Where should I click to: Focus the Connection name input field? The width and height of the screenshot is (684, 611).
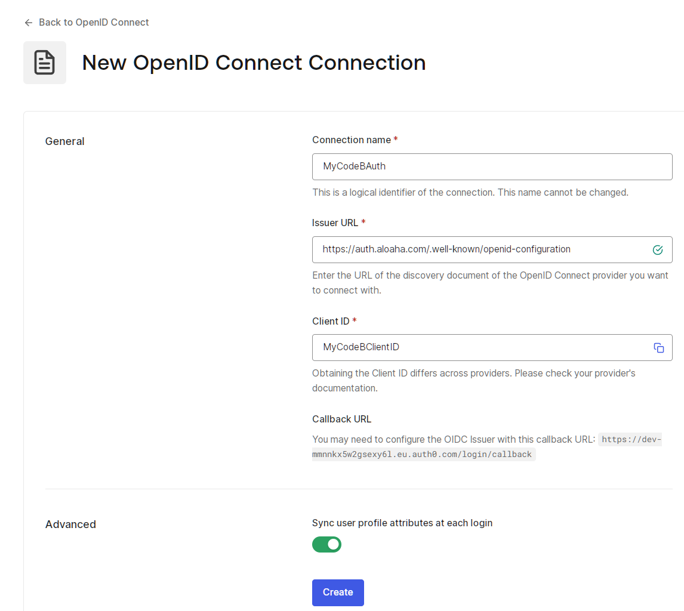point(492,166)
